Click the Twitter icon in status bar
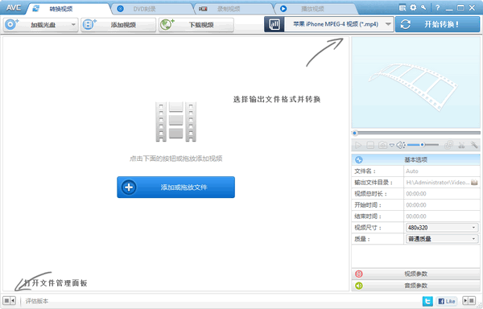 coord(427,301)
